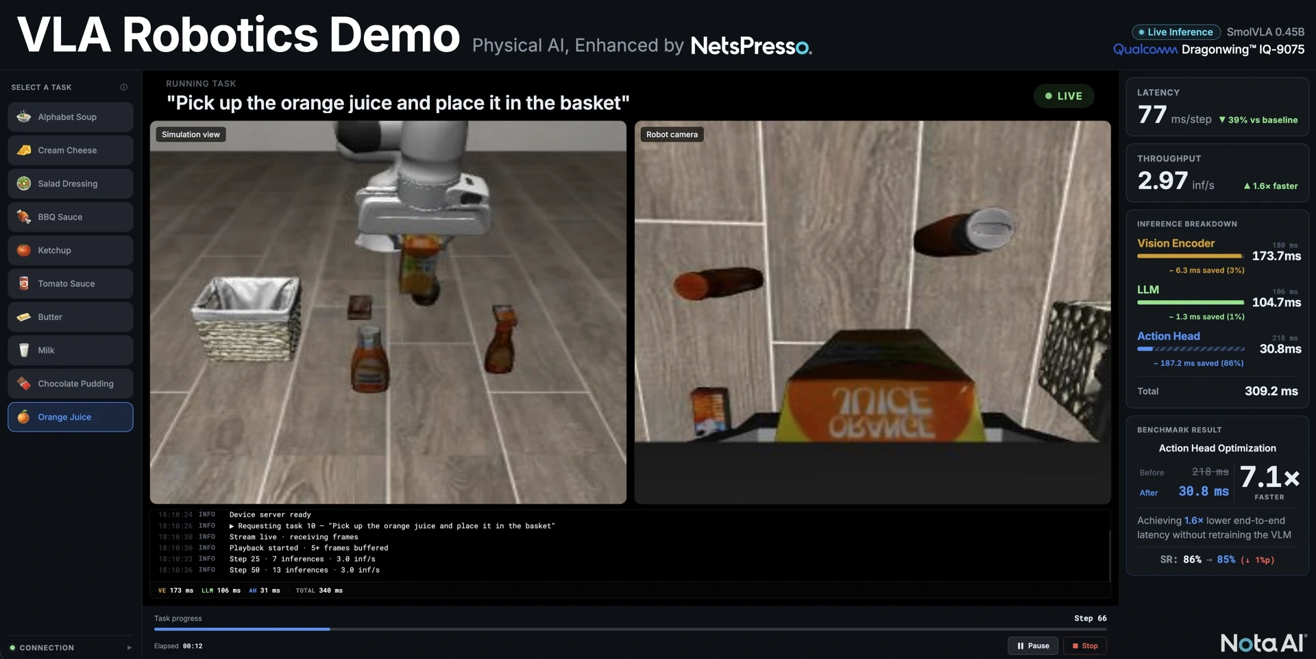Stop the running task
1316x659 pixels.
(1085, 645)
